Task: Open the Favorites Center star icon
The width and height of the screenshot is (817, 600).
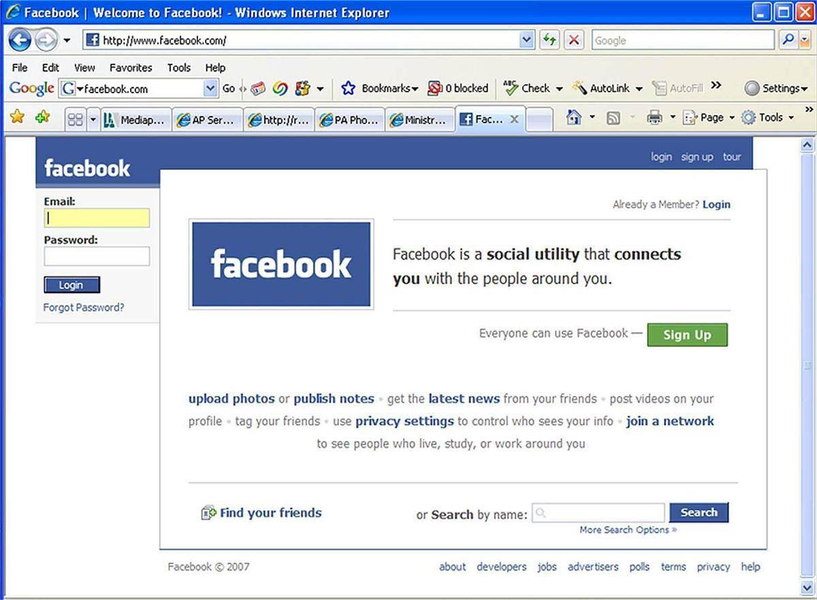Action: click(x=17, y=118)
